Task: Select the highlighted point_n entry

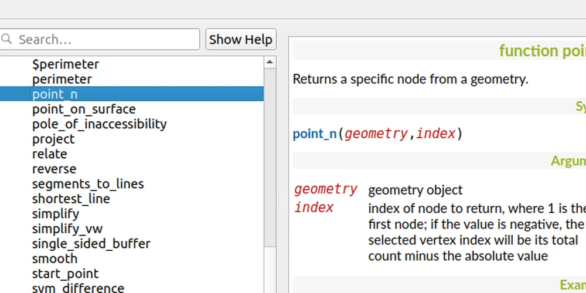Action: (x=54, y=94)
